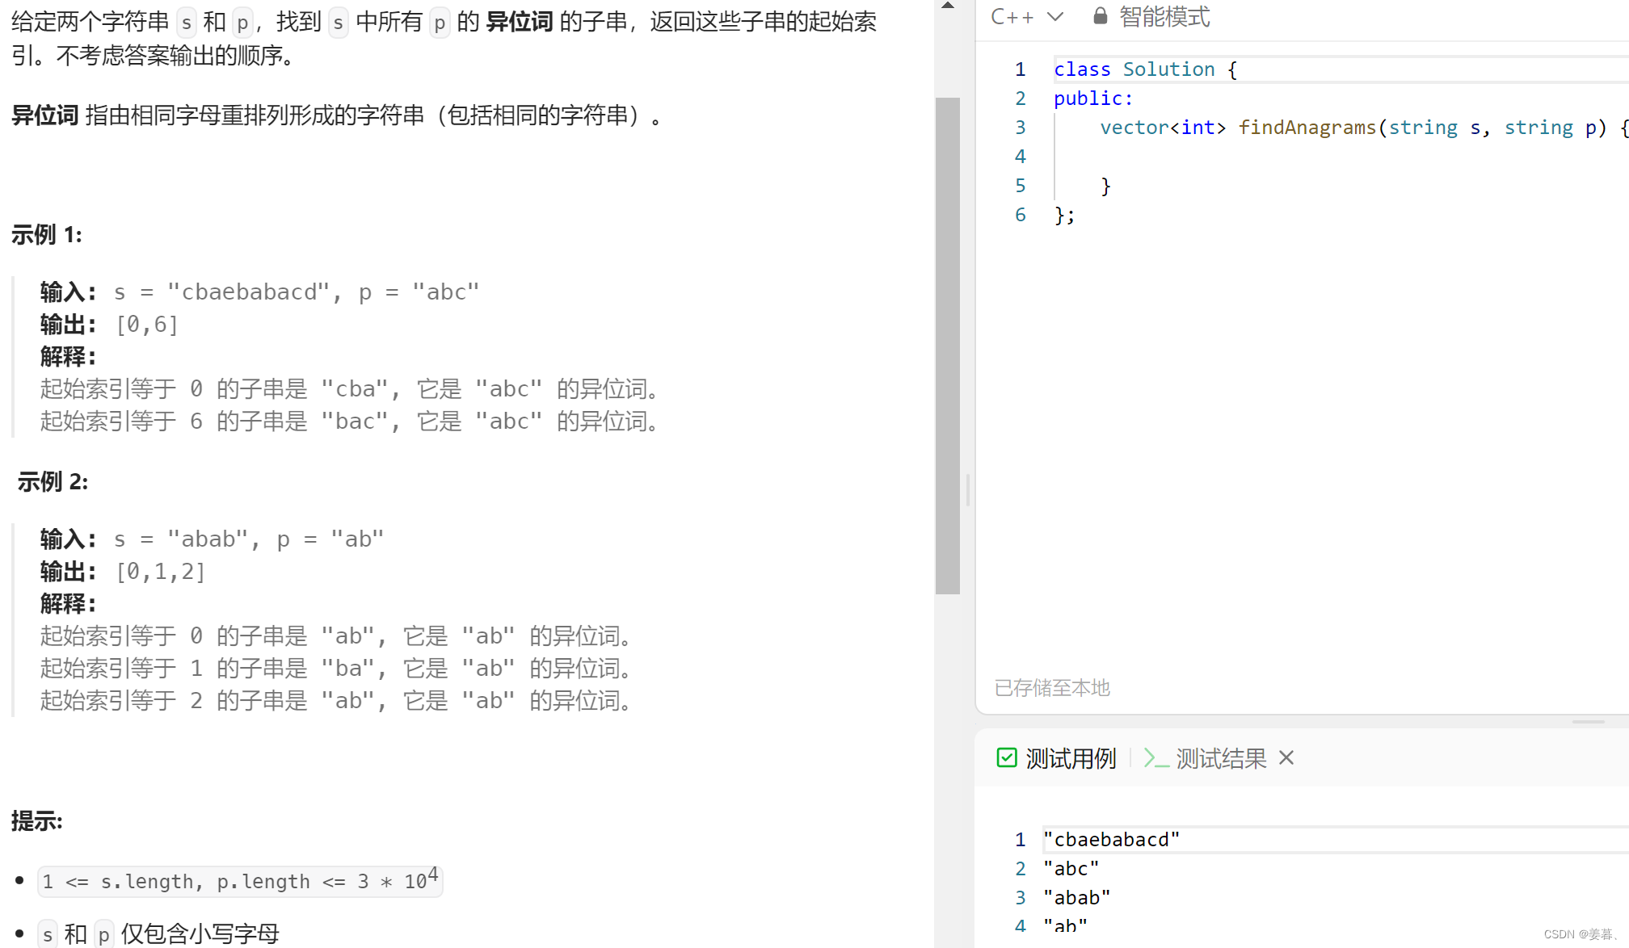
Task: Click the "cbaebabacd" test input line
Action: [x=1111, y=840]
